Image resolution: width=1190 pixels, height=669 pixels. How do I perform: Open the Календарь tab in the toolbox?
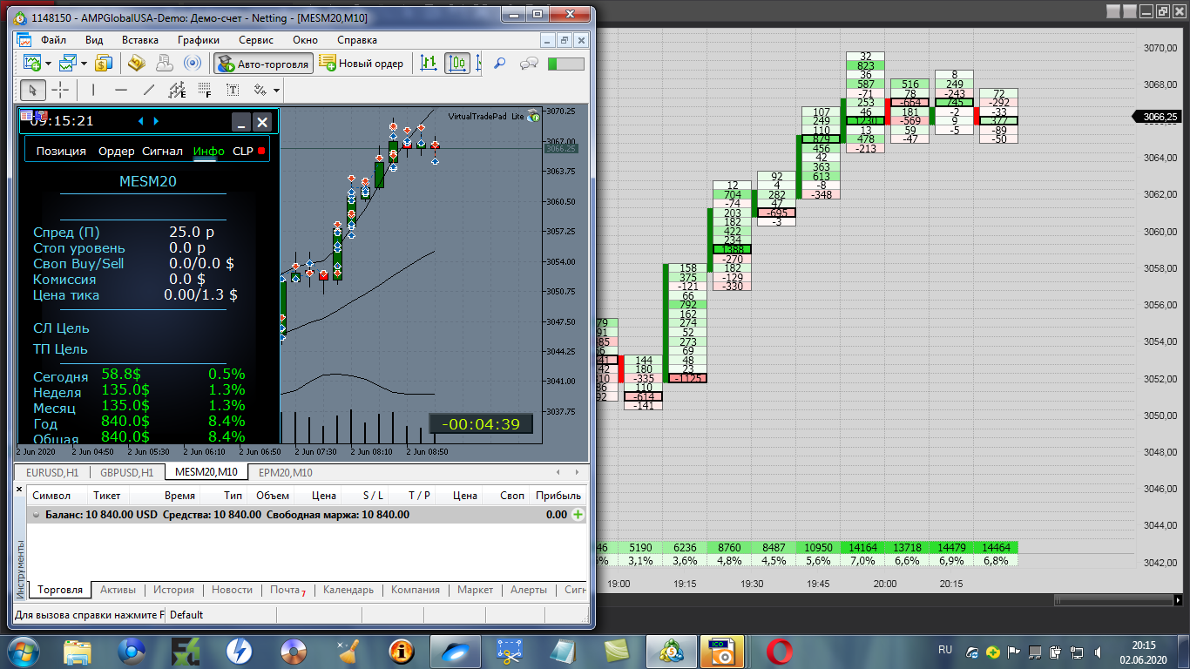[348, 590]
